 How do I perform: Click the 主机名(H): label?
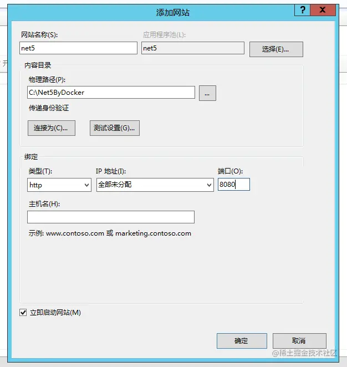[44, 204]
